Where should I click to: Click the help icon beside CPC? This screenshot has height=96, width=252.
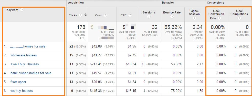[x=130, y=15]
